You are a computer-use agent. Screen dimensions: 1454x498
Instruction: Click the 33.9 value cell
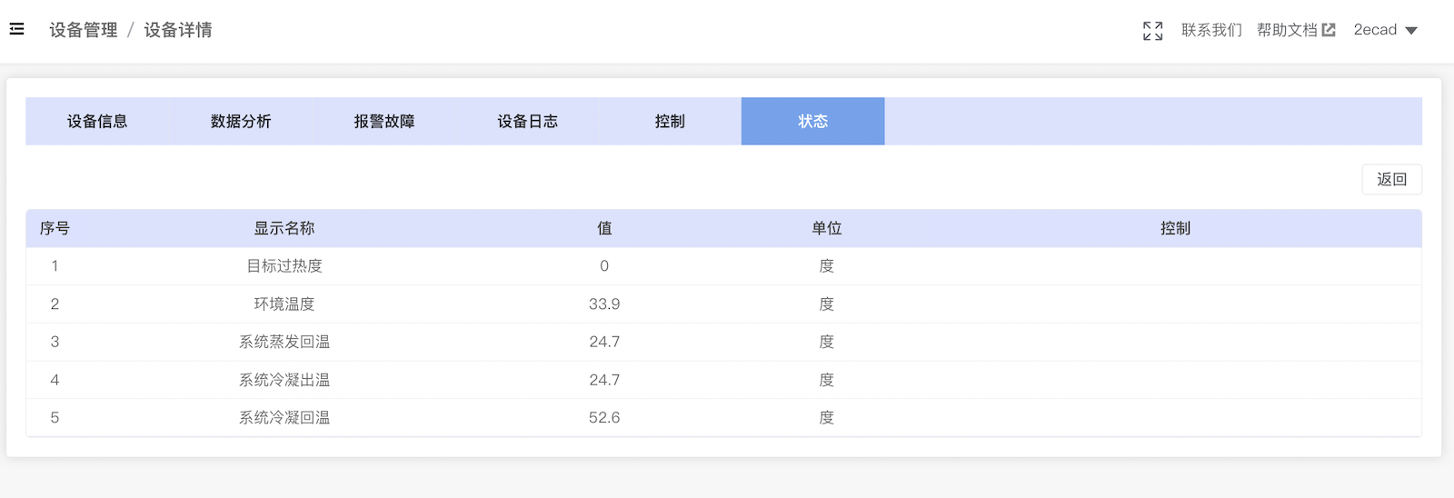click(604, 304)
